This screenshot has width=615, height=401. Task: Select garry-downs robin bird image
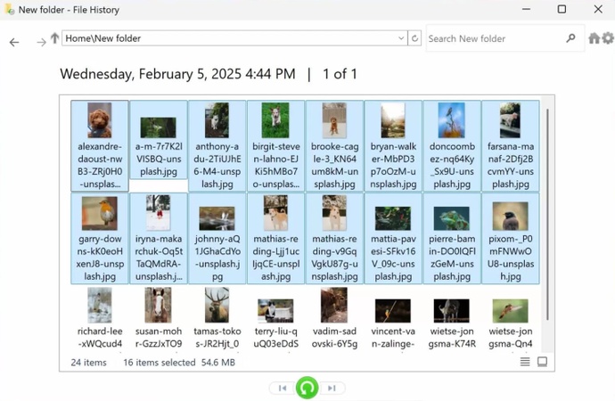tap(100, 238)
